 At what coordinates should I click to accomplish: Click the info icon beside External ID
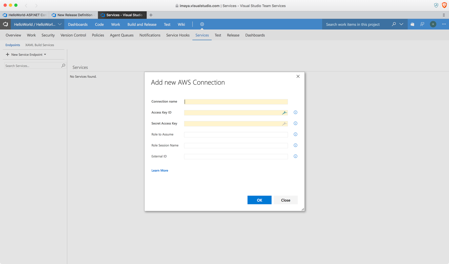(295, 156)
